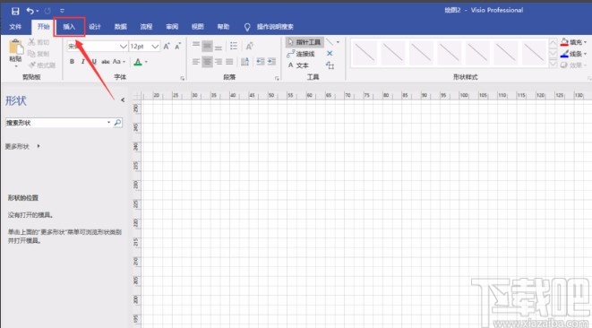The width and height of the screenshot is (592, 328).
Task: Switch to the 设计 (Design) tab
Action: pyautogui.click(x=95, y=27)
